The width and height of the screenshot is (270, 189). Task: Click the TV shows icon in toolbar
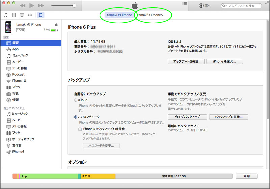[22, 15]
